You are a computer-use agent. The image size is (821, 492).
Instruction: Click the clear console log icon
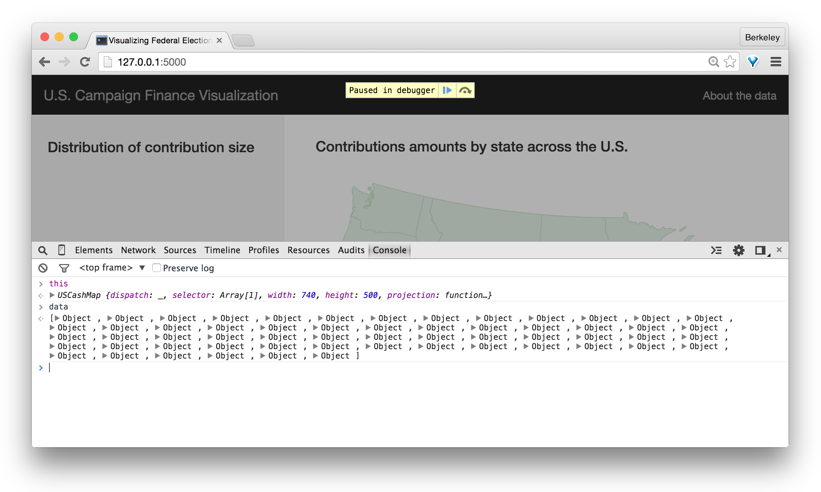pyautogui.click(x=43, y=268)
